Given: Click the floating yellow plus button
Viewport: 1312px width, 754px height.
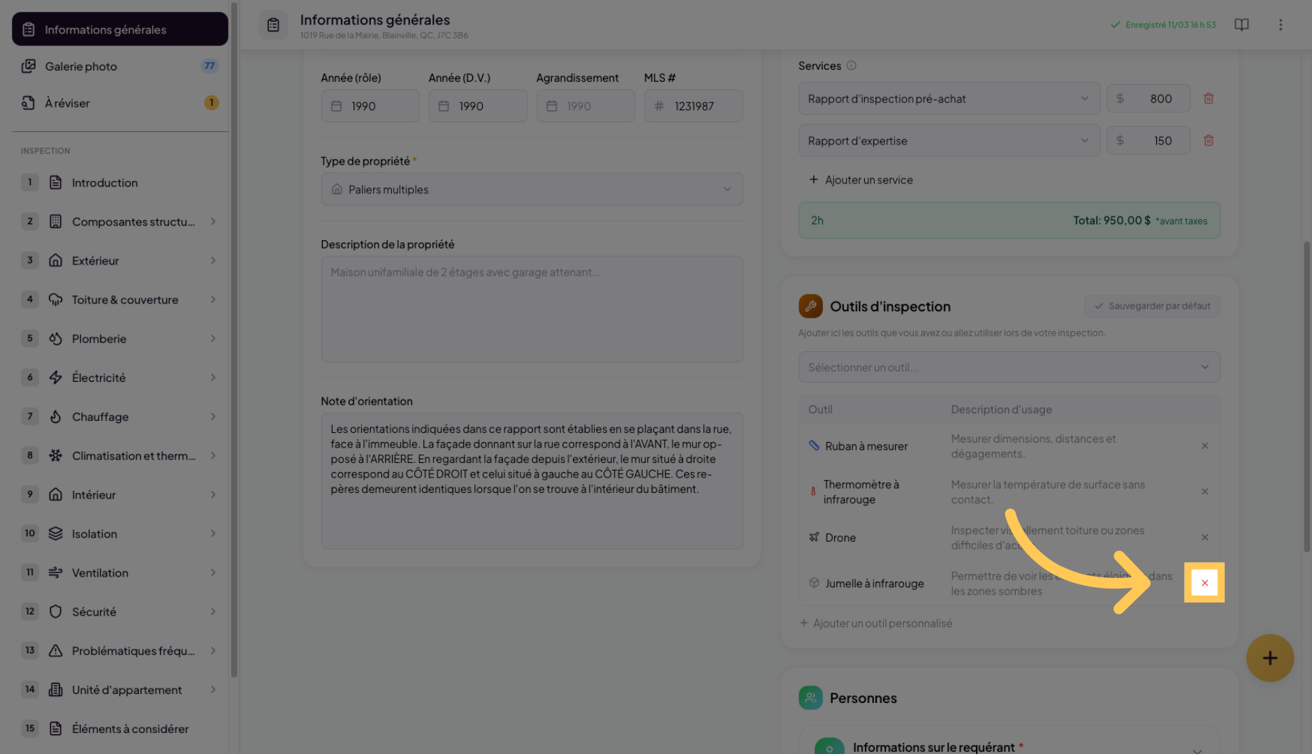Looking at the screenshot, I should [x=1269, y=658].
